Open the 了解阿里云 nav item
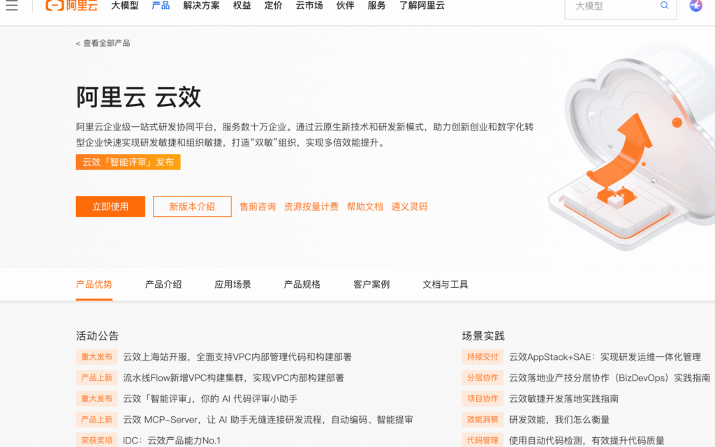This screenshot has height=447, width=715. [x=422, y=6]
